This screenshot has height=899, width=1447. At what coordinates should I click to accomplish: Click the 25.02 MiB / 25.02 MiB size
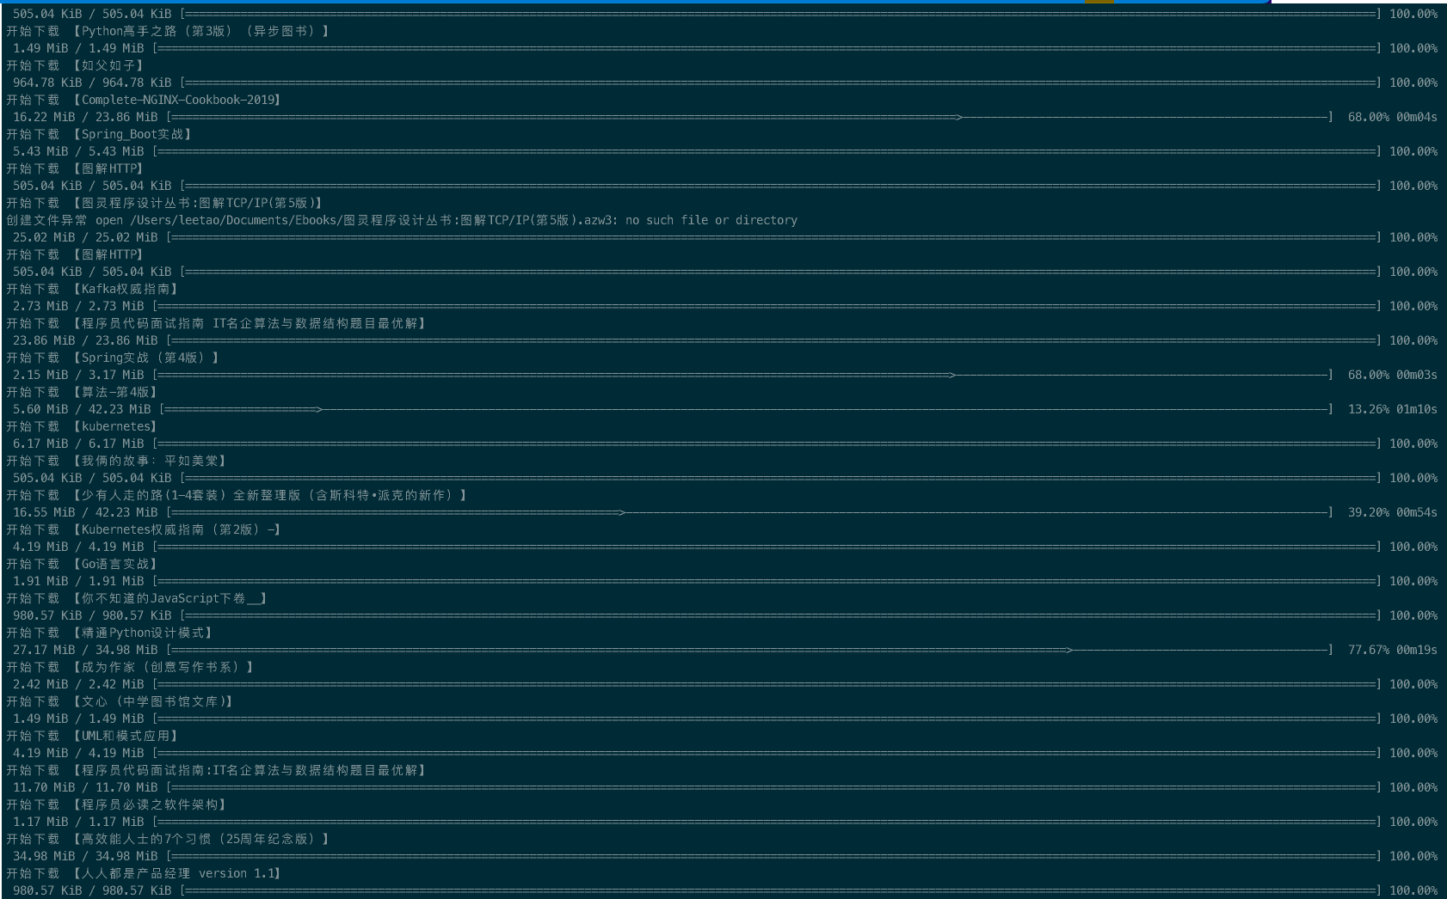[x=85, y=237]
